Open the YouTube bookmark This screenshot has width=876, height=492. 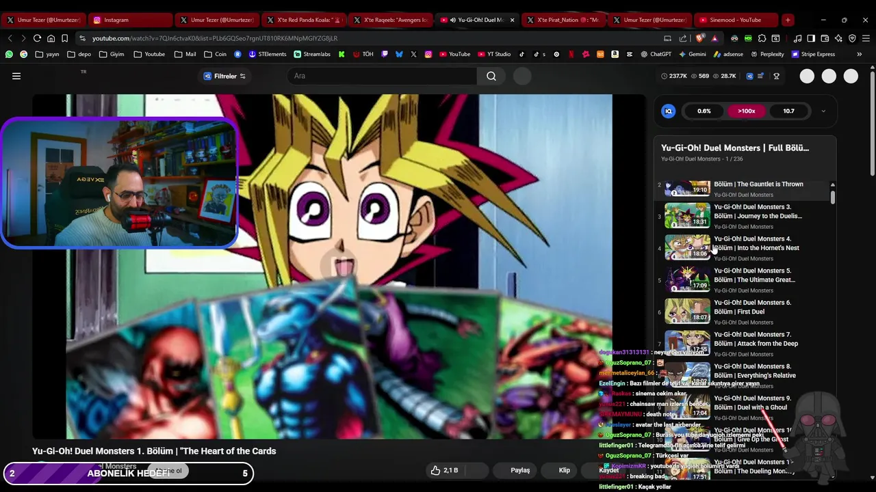point(454,54)
